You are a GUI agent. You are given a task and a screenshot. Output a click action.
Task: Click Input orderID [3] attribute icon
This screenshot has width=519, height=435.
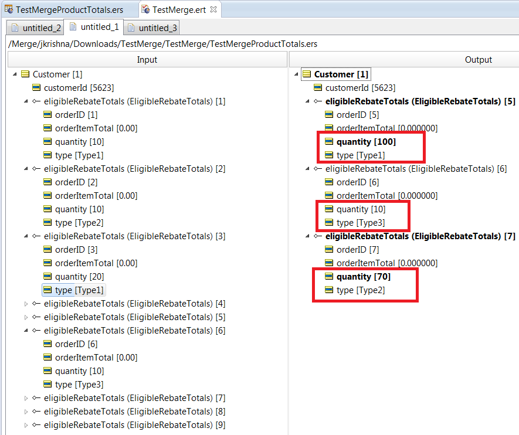[x=48, y=249]
